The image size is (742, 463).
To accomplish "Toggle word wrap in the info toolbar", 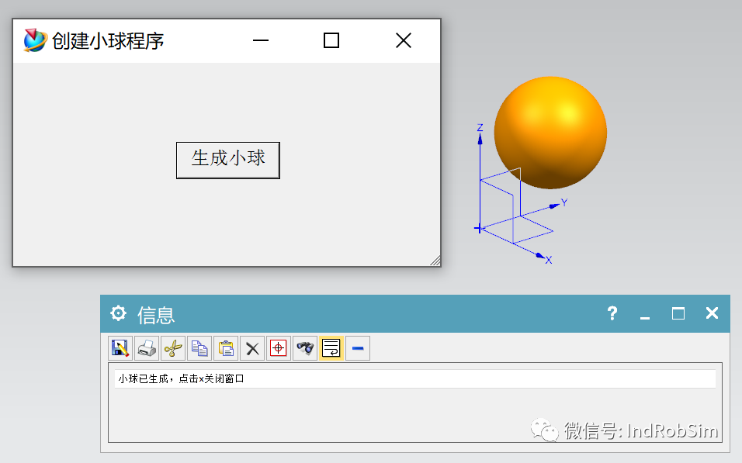I will tap(331, 348).
